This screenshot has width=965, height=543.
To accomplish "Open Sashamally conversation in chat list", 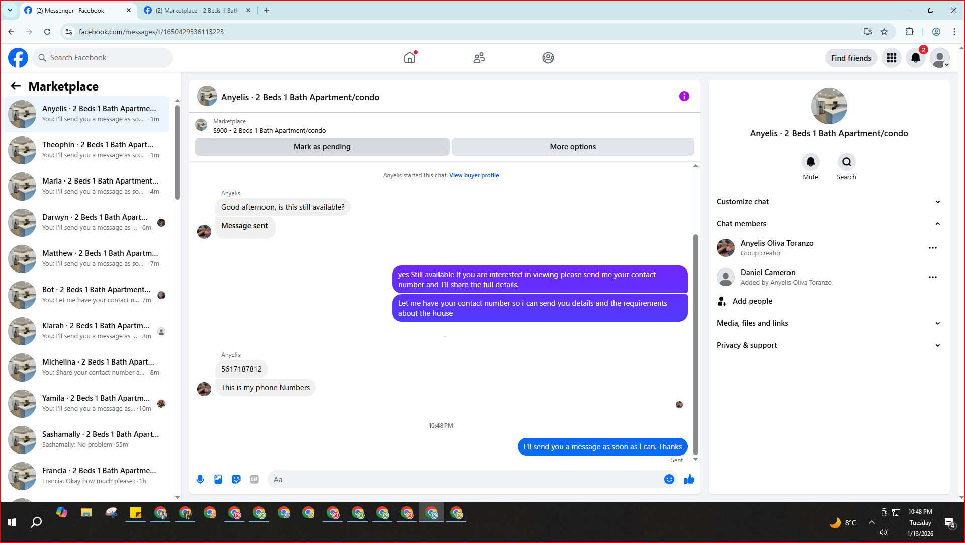I will 86,439.
